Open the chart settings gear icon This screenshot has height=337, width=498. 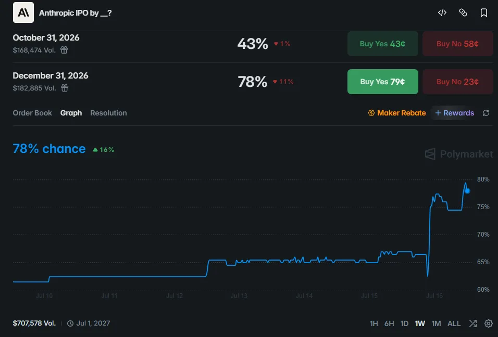point(489,323)
